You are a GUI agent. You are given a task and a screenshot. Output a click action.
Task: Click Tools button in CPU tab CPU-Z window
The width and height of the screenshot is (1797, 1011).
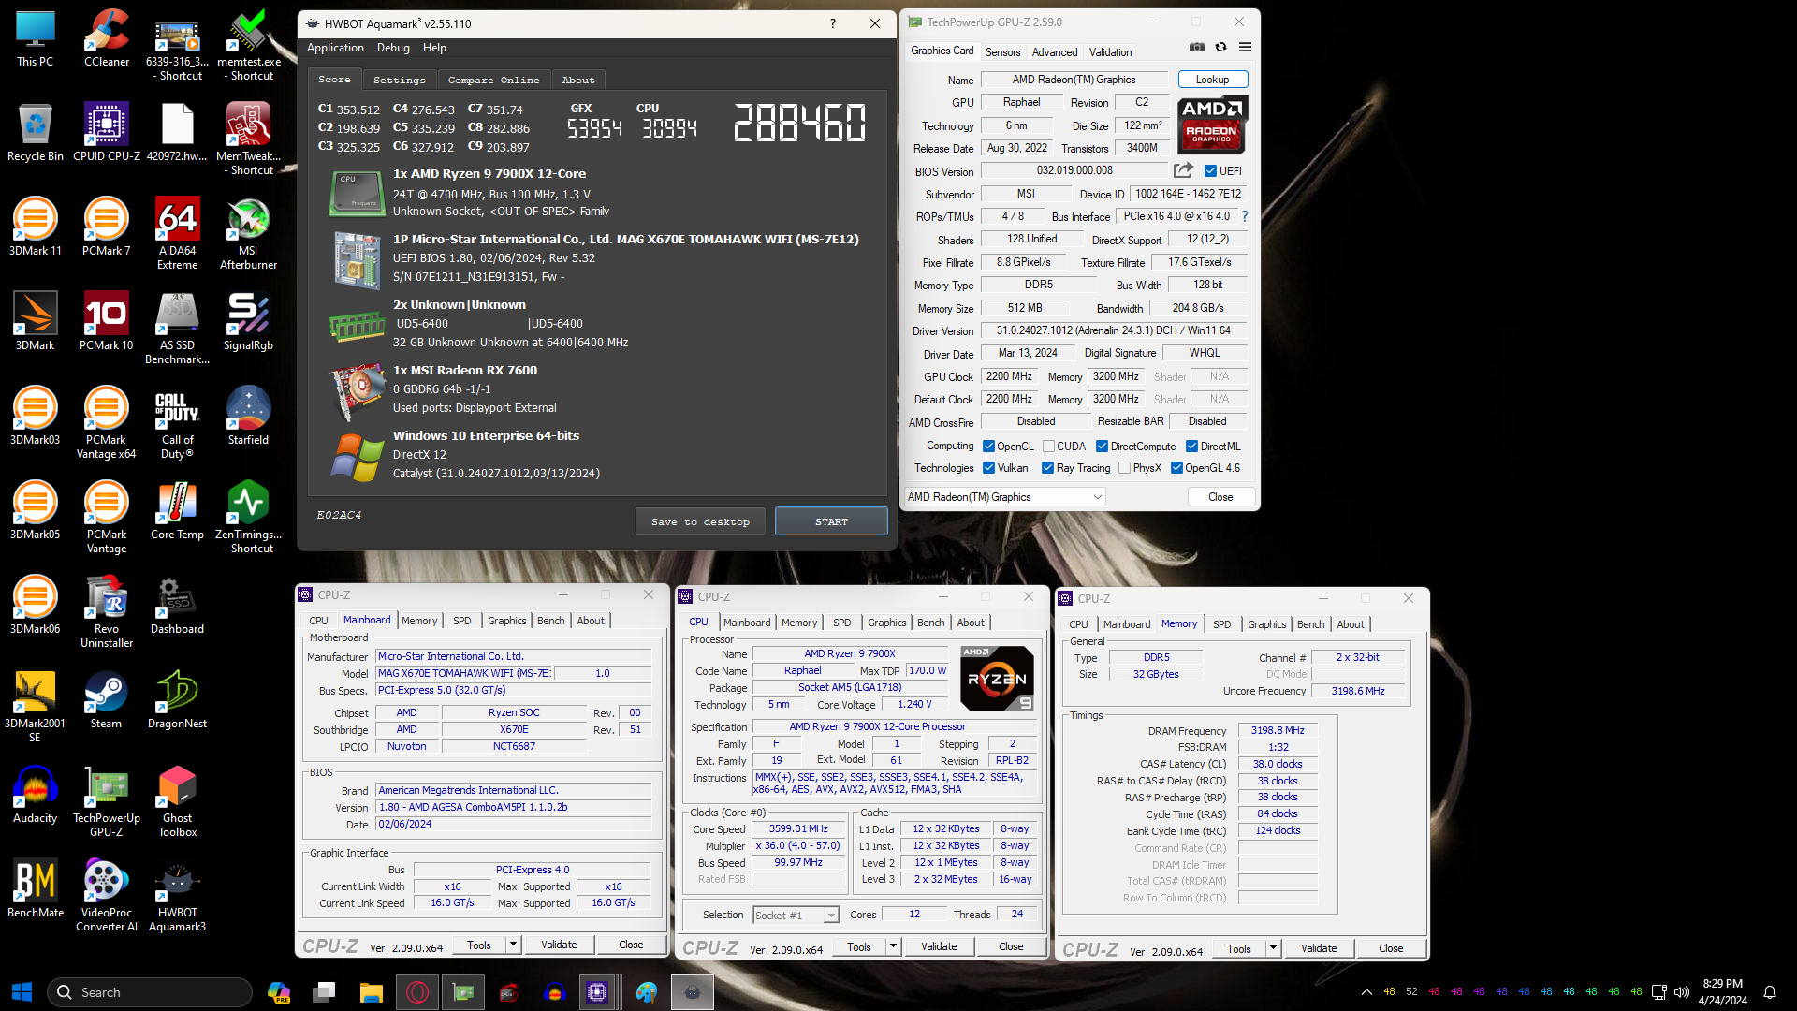[859, 946]
